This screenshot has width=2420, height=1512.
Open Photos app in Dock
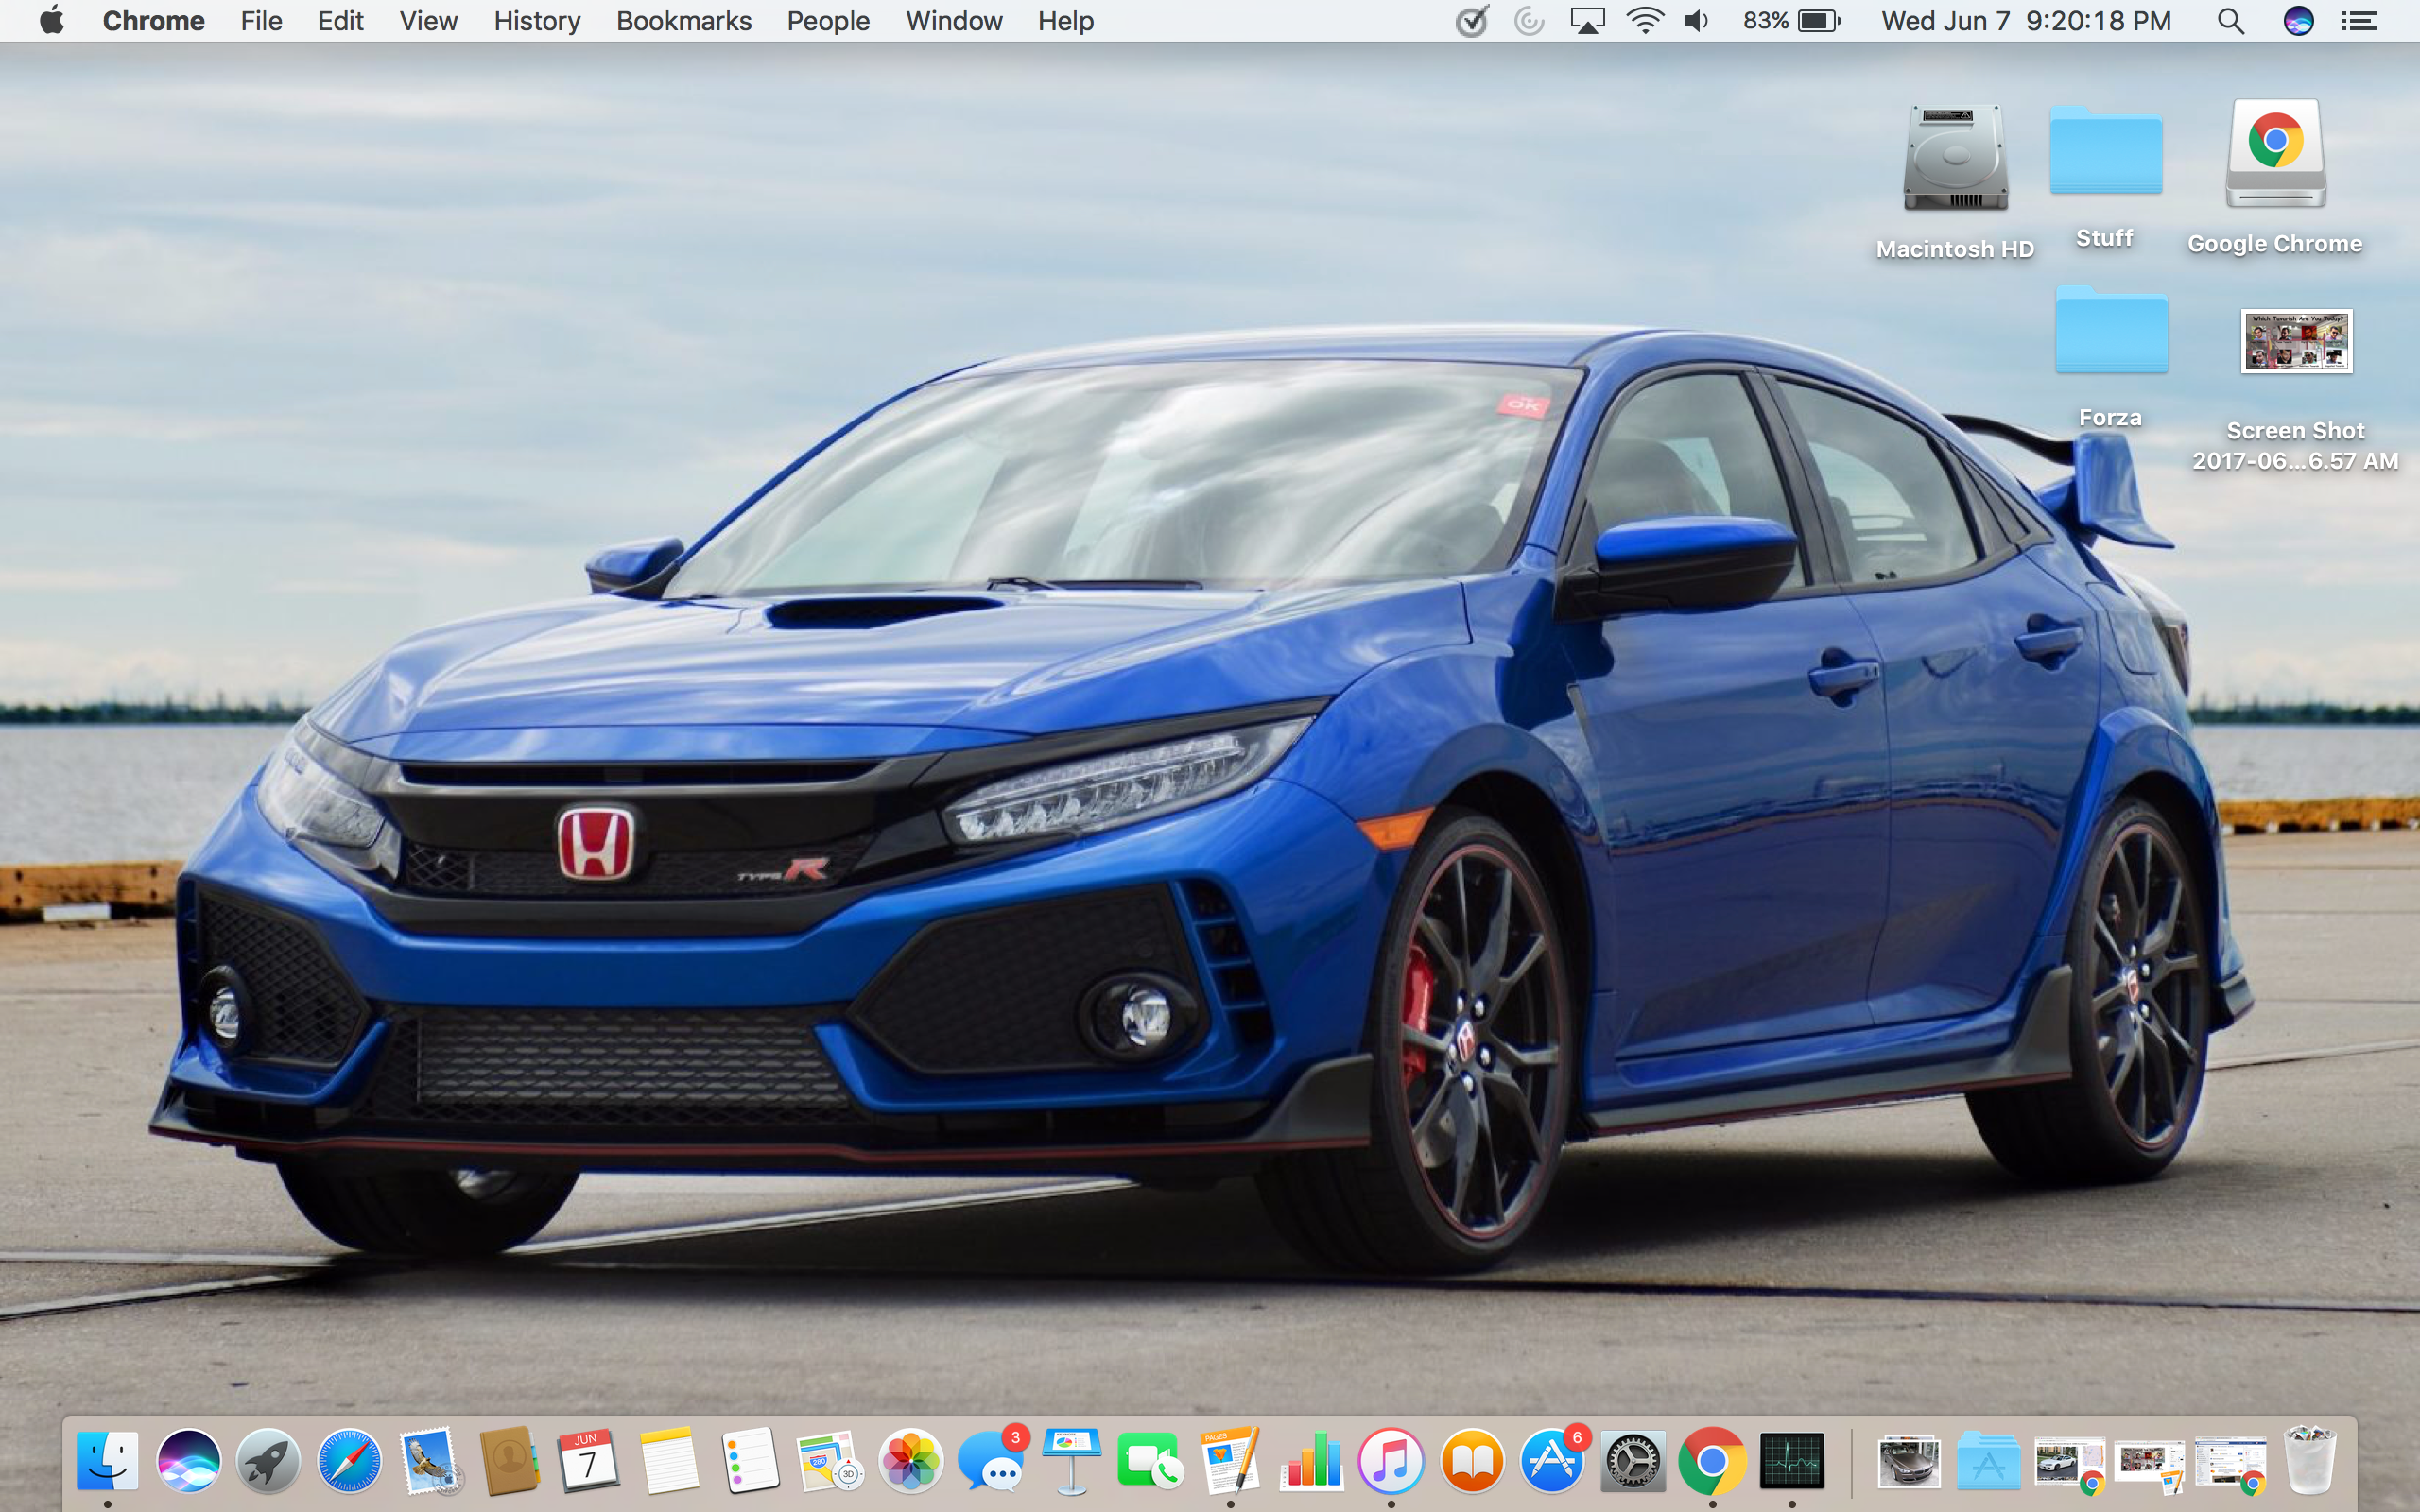coord(911,1461)
